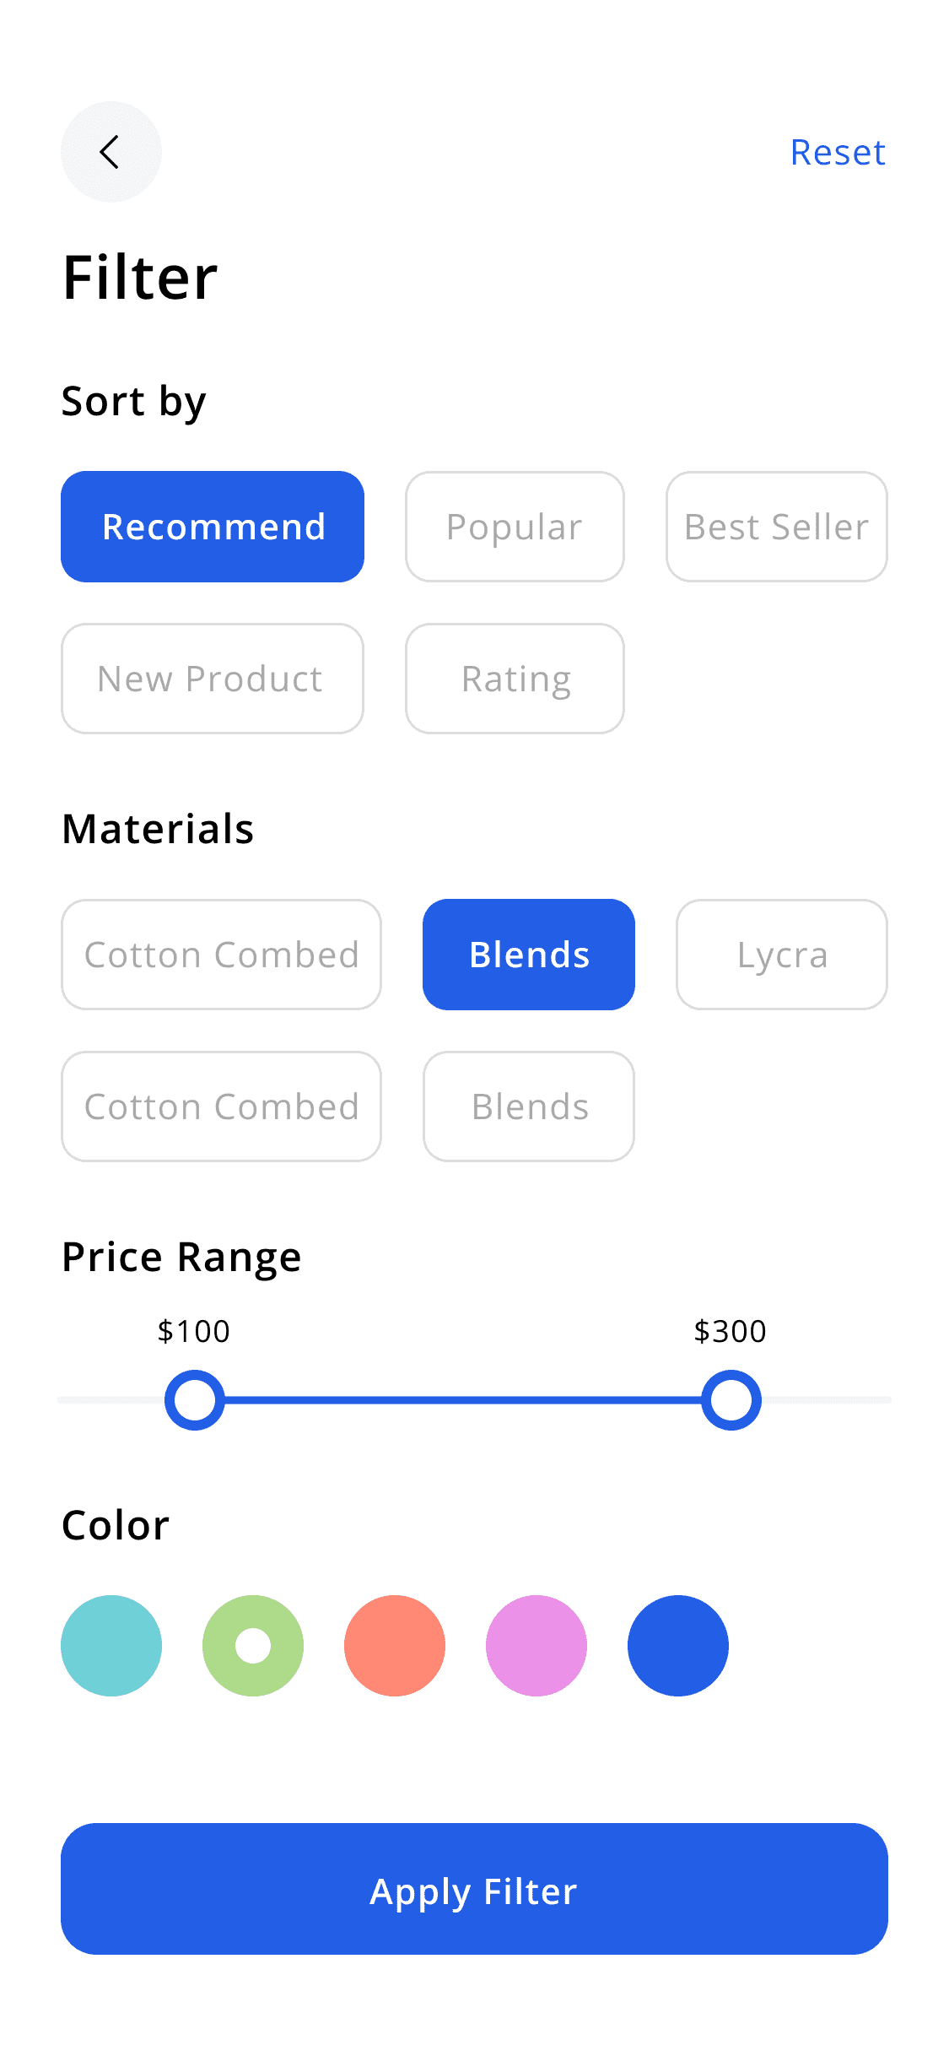The image size is (949, 2056).
Task: Pick the selected green color swatch
Action: tap(253, 1646)
